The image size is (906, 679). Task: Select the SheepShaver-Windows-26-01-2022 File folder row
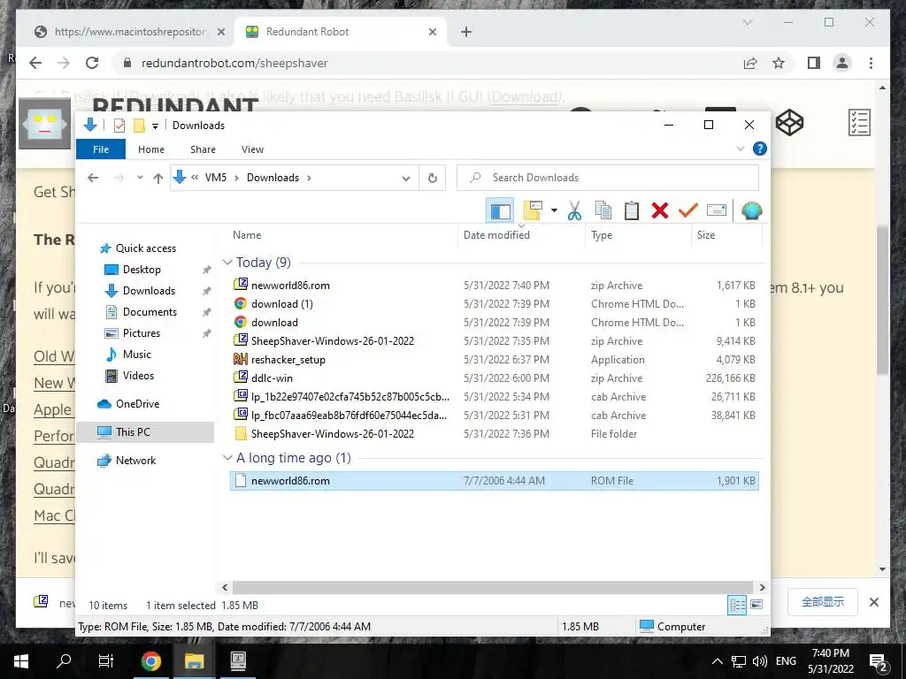point(495,433)
